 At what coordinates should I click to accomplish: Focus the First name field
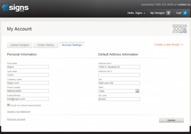click(x=28, y=67)
